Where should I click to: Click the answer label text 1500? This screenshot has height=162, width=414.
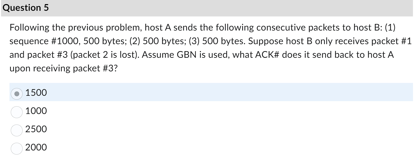[36, 92]
